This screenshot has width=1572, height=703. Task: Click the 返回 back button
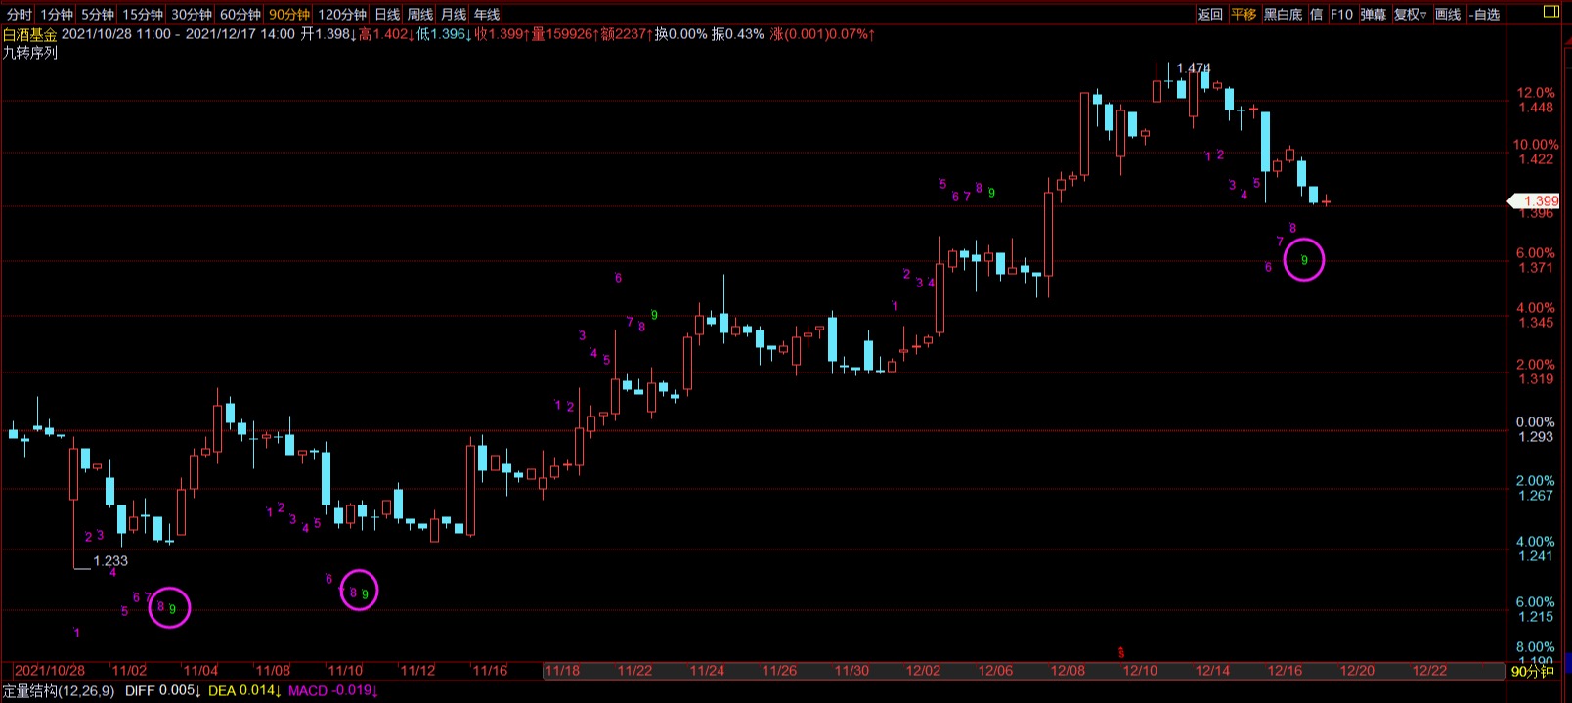1210,15
